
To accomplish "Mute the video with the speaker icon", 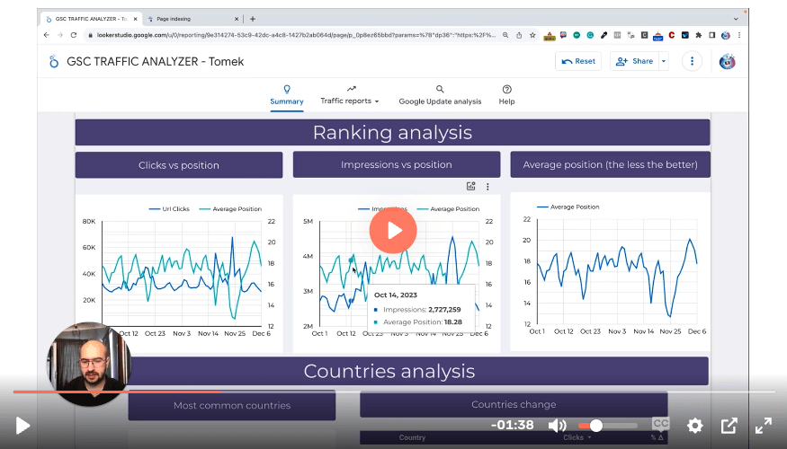I will coord(557,426).
